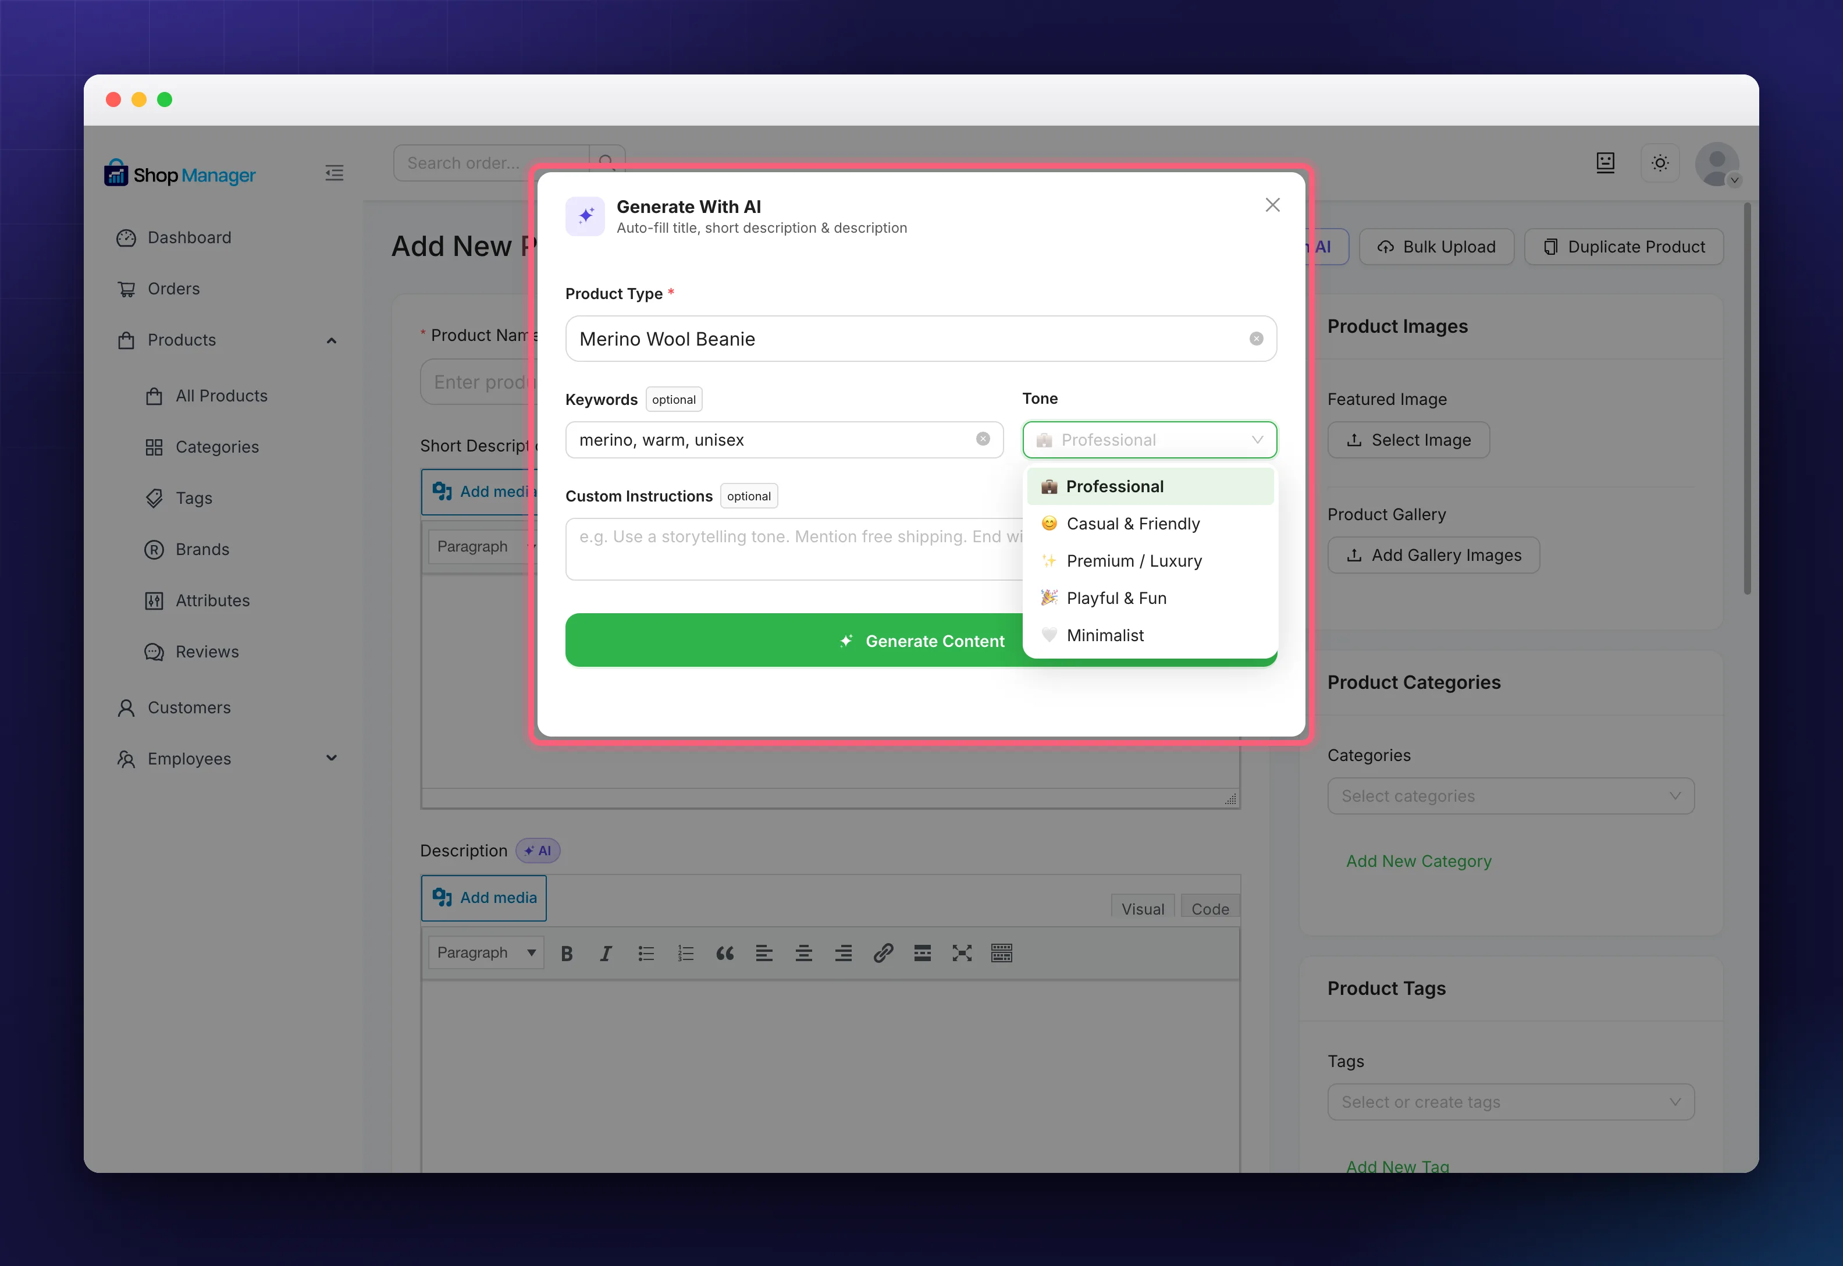Select the Minimalist tone option

click(1149, 635)
